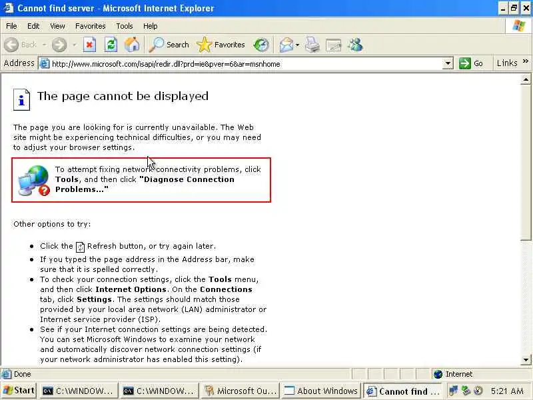Click the 5:21 AM clock
Screen dimensions: 533x400
pos(507,391)
